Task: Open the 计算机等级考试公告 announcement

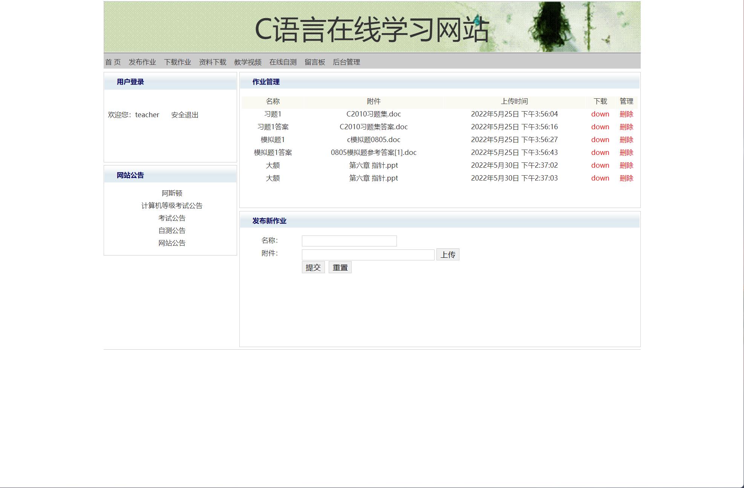Action: click(x=172, y=205)
